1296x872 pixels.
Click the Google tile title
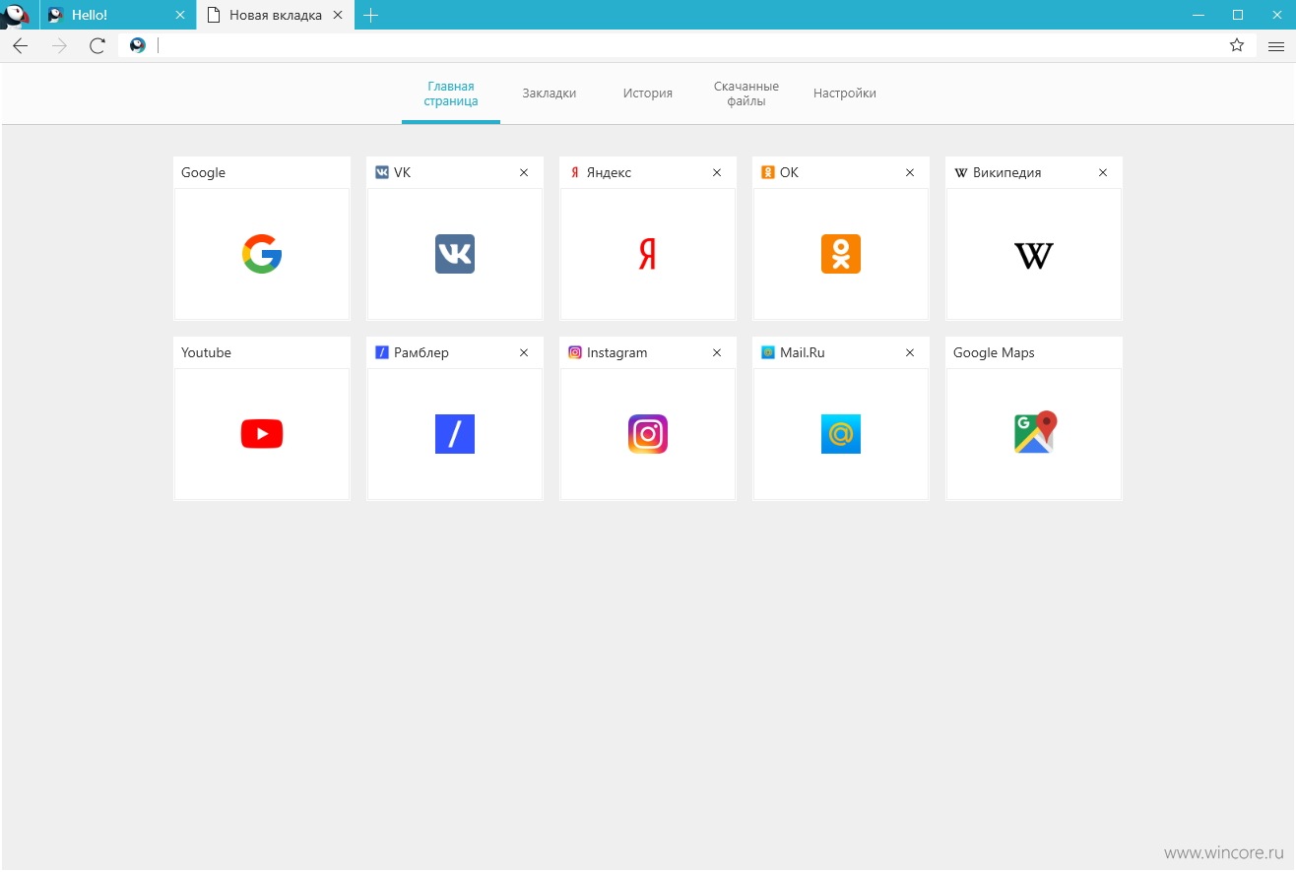[x=204, y=172]
